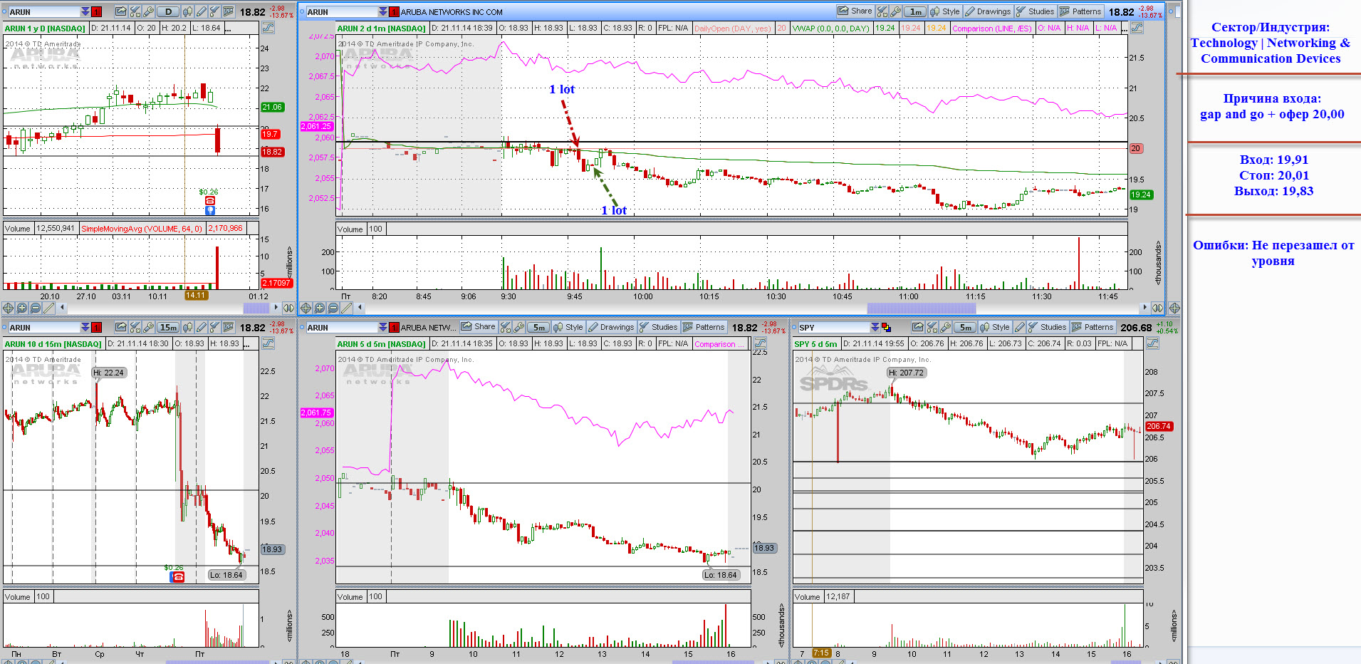Image resolution: width=1361 pixels, height=664 pixels.
Task: Click the zoom-in magnifier below the daily chart
Action: point(22,308)
